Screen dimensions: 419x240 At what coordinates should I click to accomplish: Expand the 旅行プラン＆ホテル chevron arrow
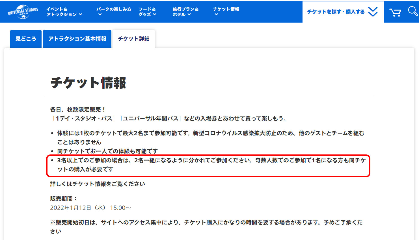[189, 14]
